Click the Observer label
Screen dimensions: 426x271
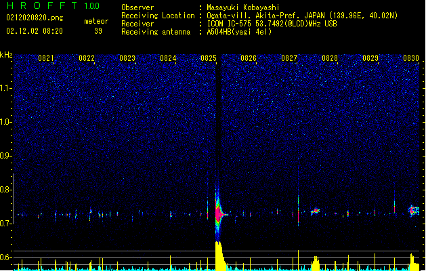click(x=137, y=7)
